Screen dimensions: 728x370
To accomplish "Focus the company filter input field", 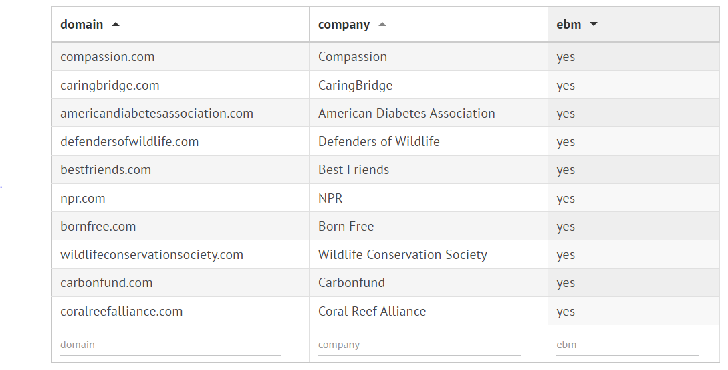I will [419, 345].
